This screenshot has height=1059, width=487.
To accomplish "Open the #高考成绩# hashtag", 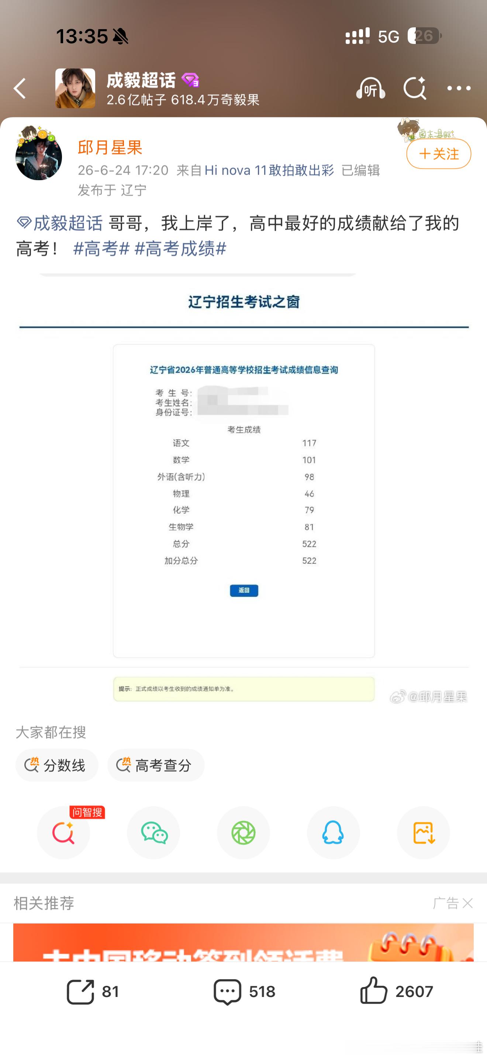I will [x=180, y=249].
